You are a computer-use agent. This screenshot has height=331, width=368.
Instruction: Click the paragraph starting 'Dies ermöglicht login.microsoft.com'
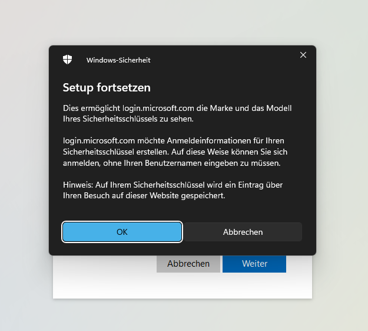coord(177,113)
